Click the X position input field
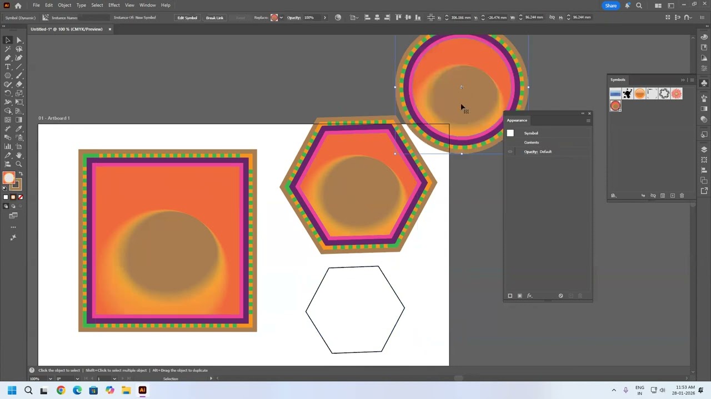 tap(461, 18)
